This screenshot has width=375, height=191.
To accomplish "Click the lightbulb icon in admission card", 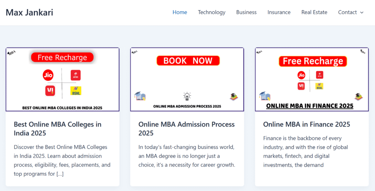I will tap(187, 96).
